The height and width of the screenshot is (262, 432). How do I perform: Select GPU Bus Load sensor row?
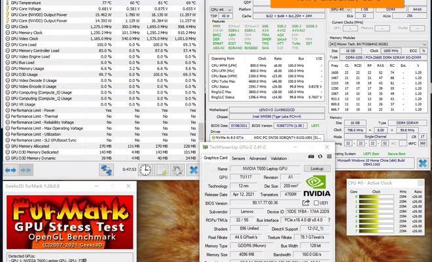pyautogui.click(x=101, y=63)
